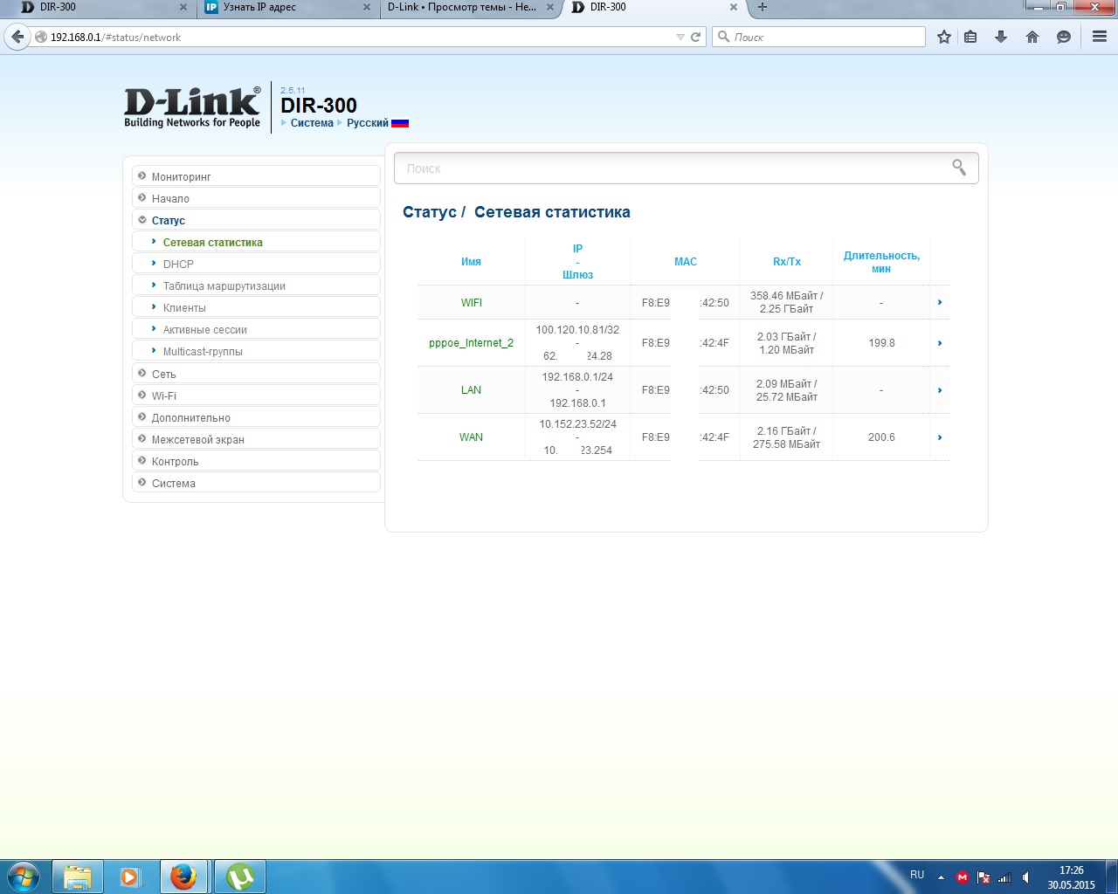Expand the Система sidebar section
Image resolution: width=1118 pixels, height=894 pixels.
pyautogui.click(x=257, y=483)
